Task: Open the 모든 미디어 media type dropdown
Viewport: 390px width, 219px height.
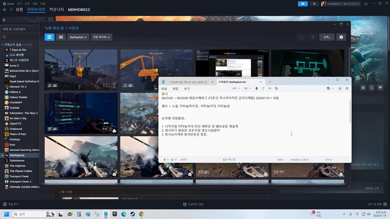Action: click(101, 37)
